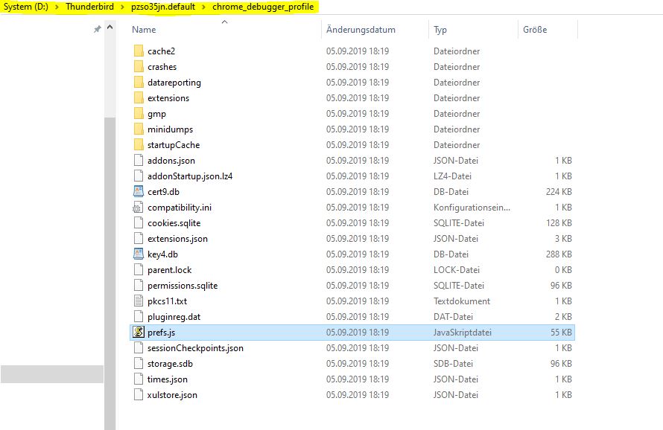Select the file name addons.json
Viewport: 663px width, 430px height.
pyautogui.click(x=171, y=161)
